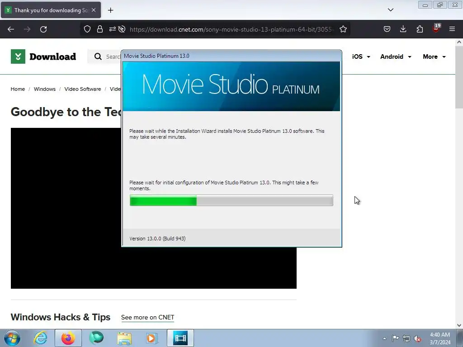Open the Windows Start menu orb
This screenshot has width=463, height=347.
12,338
